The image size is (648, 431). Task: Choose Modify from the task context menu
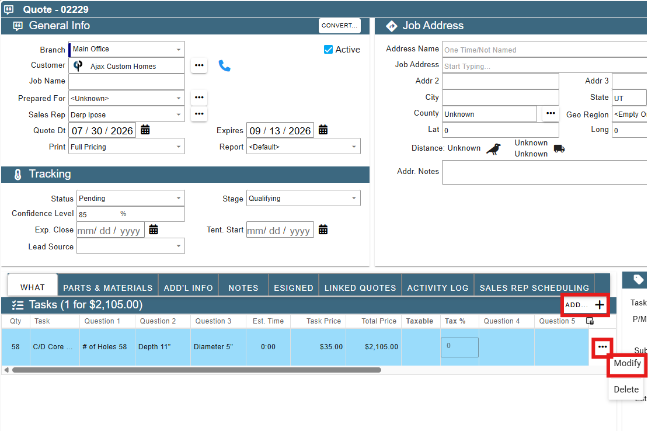628,363
